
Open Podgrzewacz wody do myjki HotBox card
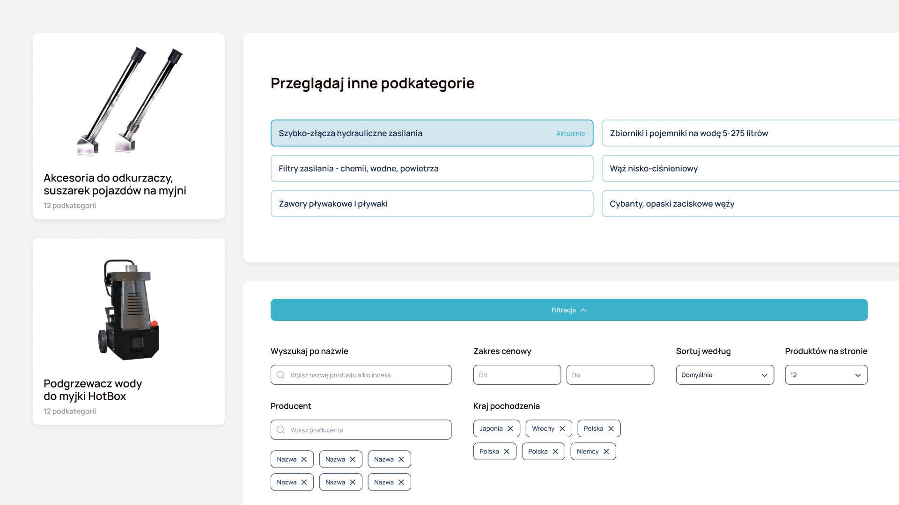(129, 332)
